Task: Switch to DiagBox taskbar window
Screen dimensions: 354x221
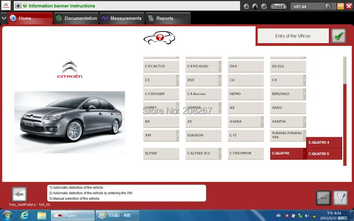Action: (x=73, y=216)
